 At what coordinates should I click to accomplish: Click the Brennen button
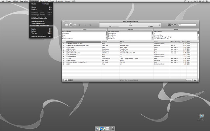coord(189,80)
